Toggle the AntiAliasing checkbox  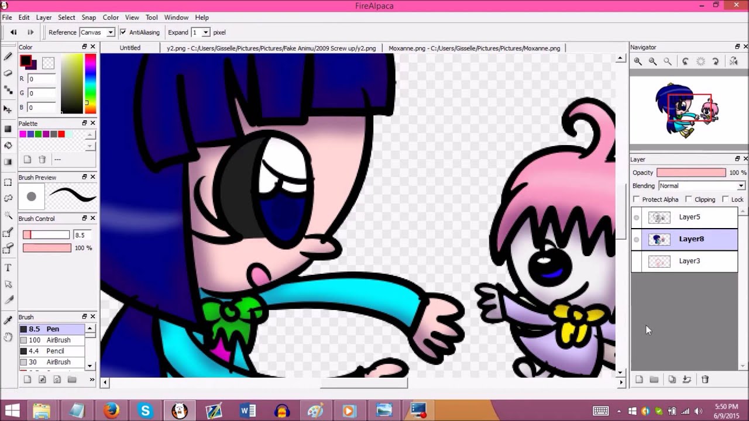click(x=123, y=32)
